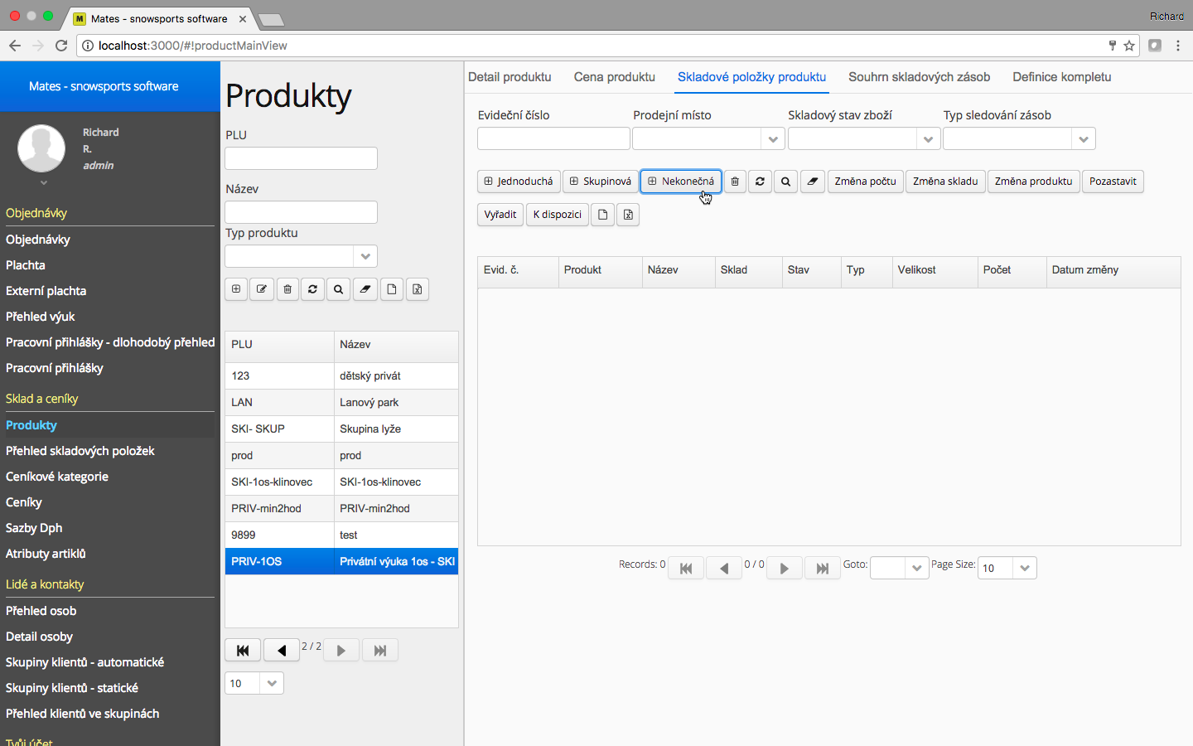Select the Mates browser tab

coord(159,18)
